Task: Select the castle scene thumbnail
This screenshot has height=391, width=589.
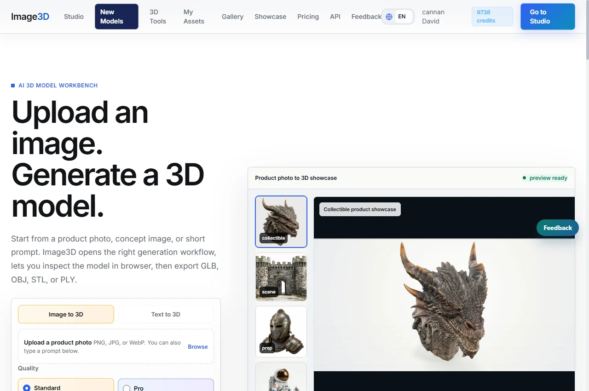Action: click(281, 277)
